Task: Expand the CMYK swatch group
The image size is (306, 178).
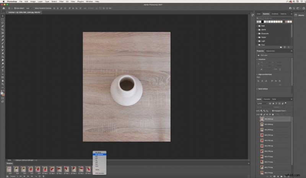Action: click(x=257, y=30)
